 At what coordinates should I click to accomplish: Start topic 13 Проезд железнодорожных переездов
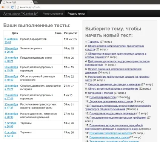click(x=112, y=113)
